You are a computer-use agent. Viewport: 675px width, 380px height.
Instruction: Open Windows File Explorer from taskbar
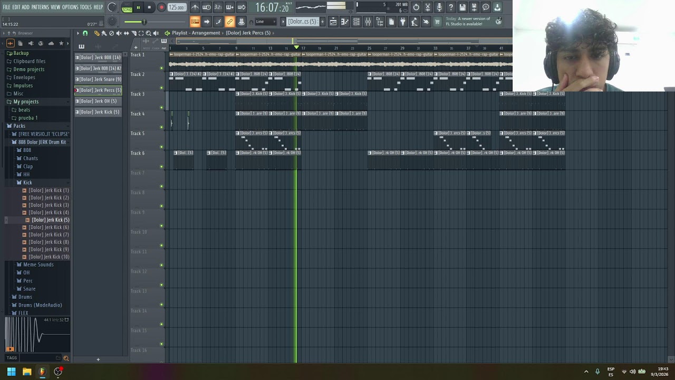click(x=27, y=372)
